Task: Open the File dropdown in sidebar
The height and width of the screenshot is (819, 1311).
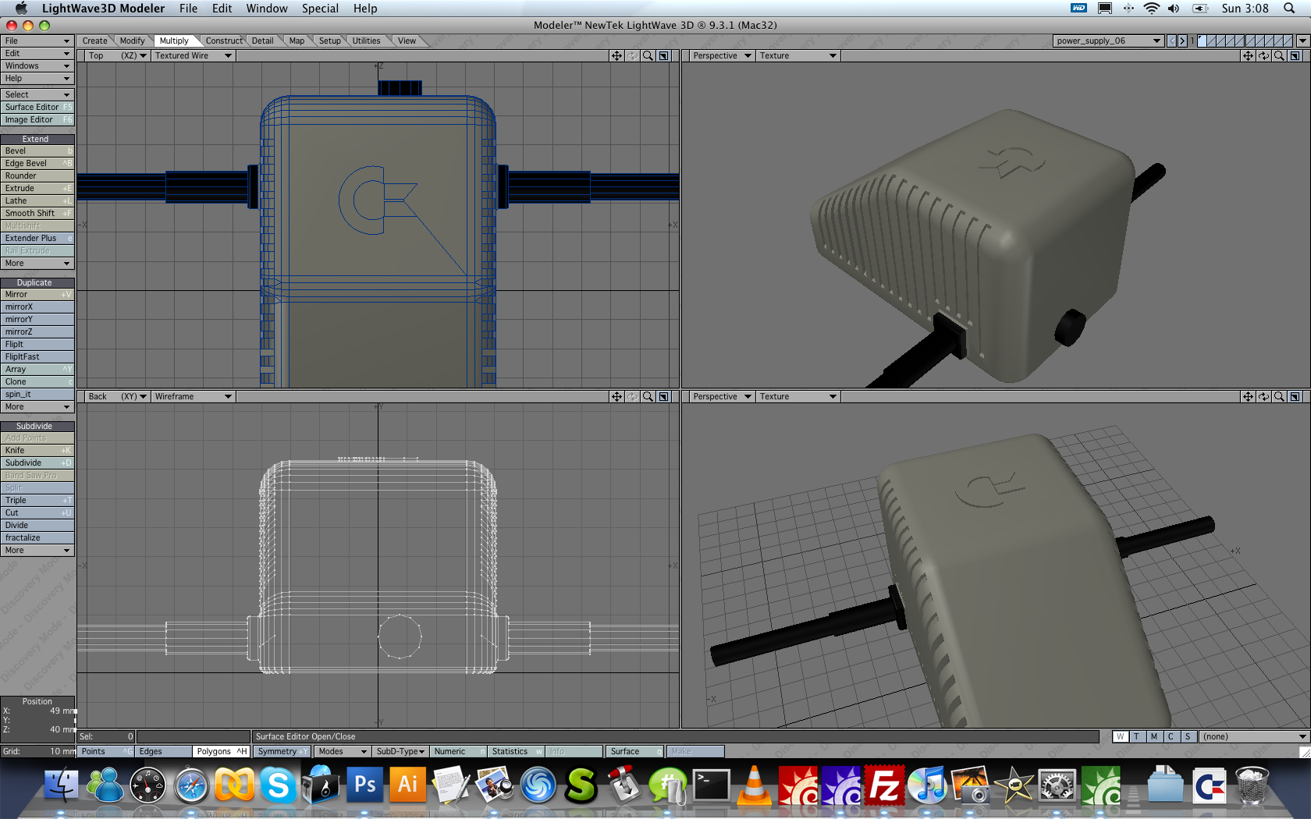Action: coord(37,41)
